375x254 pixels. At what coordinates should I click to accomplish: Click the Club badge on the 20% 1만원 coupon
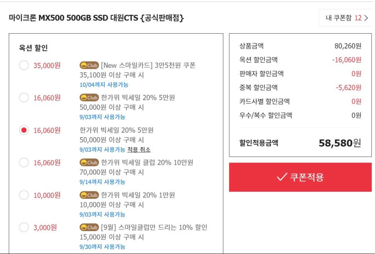point(89,195)
